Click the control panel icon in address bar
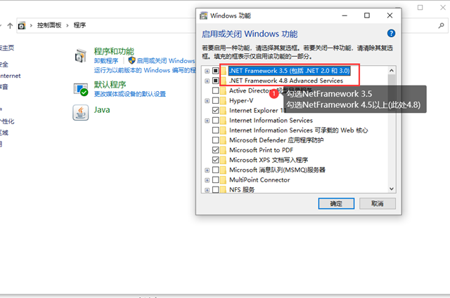Screen dimensions: 450x298 (x=22, y=25)
